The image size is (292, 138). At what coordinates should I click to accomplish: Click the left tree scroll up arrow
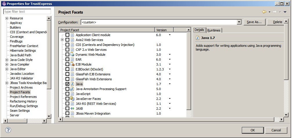point(49,18)
